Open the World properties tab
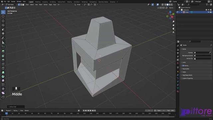 click(x=178, y=63)
